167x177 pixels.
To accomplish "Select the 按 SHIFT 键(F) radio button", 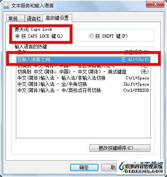I will click(x=91, y=36).
